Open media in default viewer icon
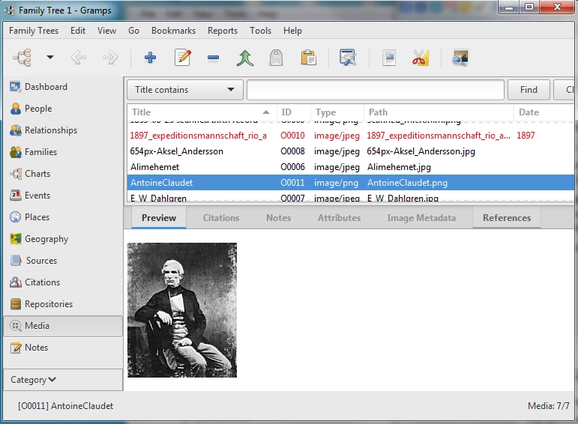The height and width of the screenshot is (424, 578). (x=460, y=58)
